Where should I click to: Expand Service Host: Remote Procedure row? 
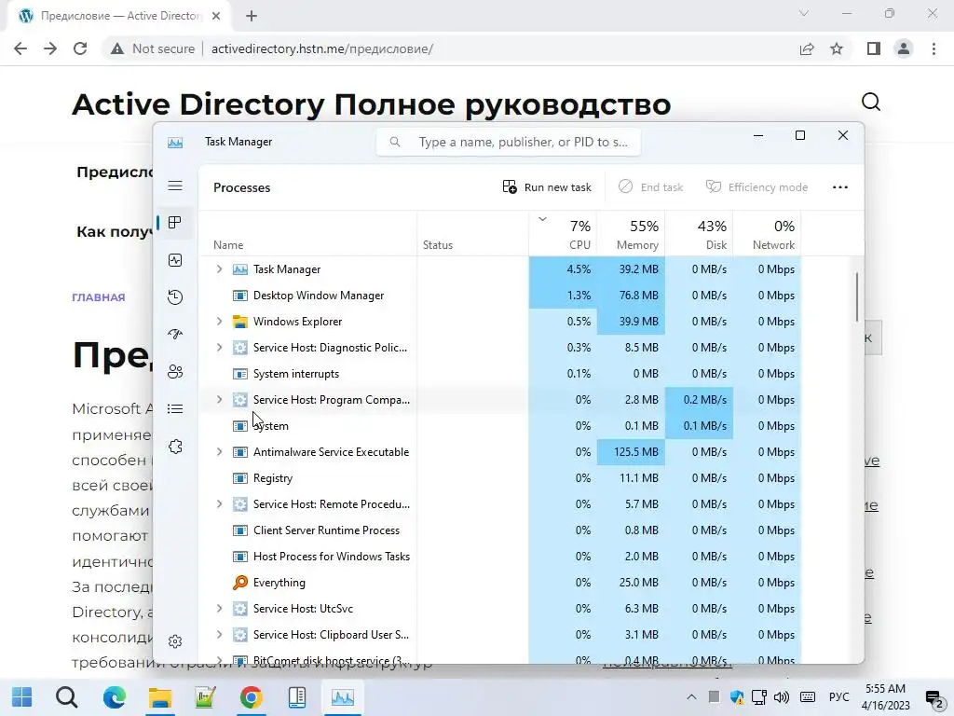point(219,504)
